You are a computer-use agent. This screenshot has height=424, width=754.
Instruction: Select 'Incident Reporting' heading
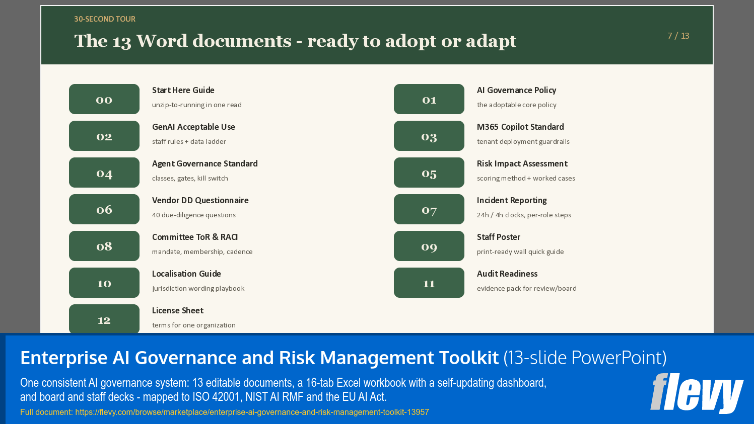(512, 200)
